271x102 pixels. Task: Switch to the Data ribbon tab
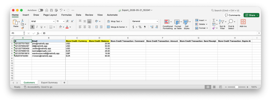(x=78, y=15)
